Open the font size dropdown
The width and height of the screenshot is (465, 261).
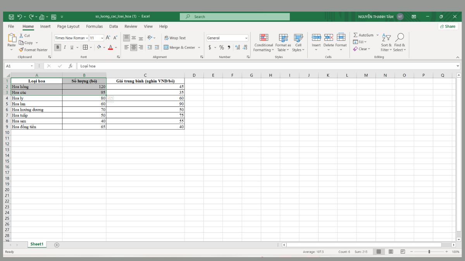[102, 38]
